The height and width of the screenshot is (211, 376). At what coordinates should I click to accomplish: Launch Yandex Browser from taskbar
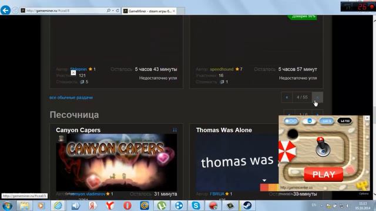point(110,206)
